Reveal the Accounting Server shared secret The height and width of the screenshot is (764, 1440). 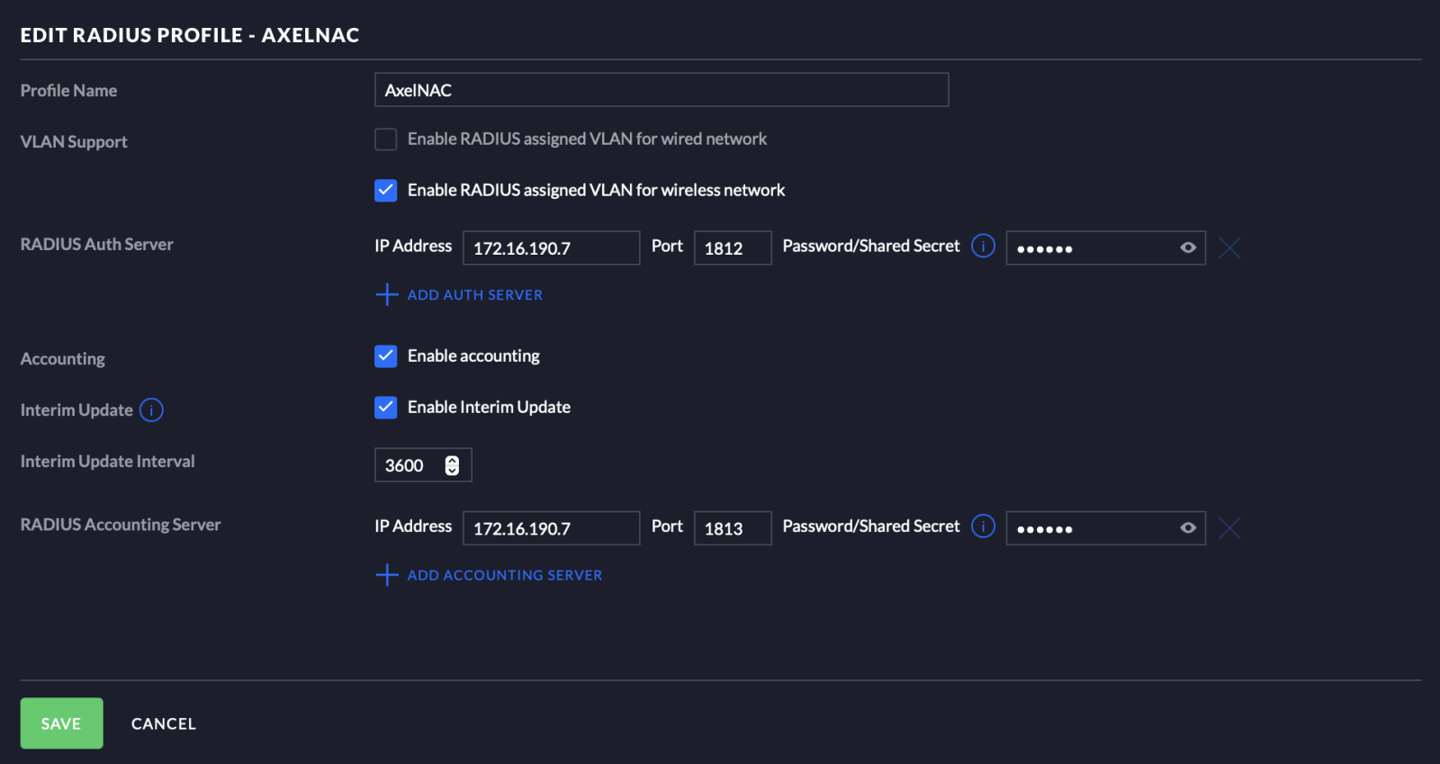[x=1187, y=528]
